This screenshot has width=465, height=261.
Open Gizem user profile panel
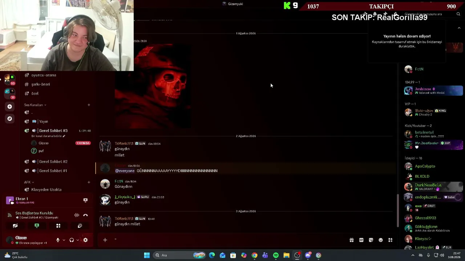[27, 240]
